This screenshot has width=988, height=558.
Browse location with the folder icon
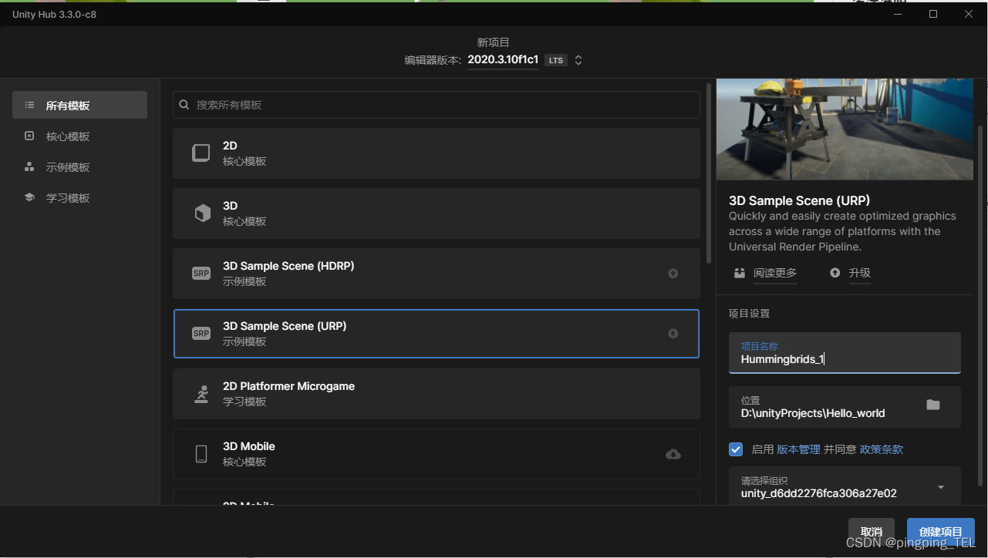[933, 405]
